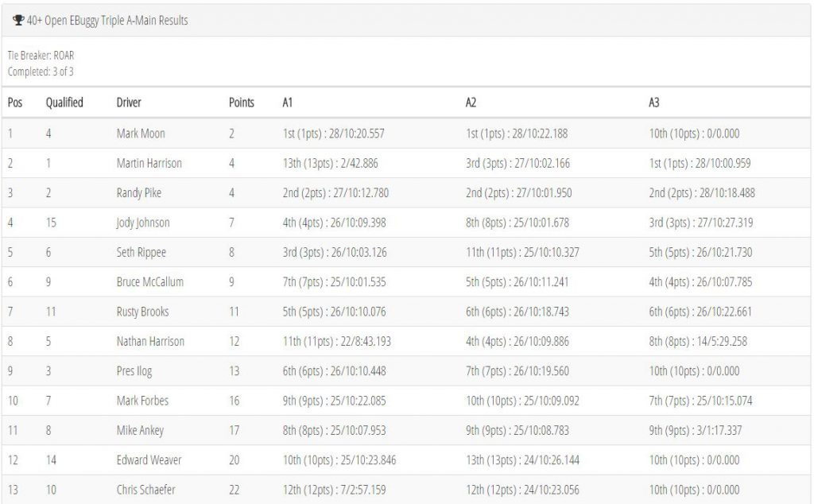
Task: Click the '40+ Open EBuggy Triple A-Main Results' heading
Action: pyautogui.click(x=107, y=20)
